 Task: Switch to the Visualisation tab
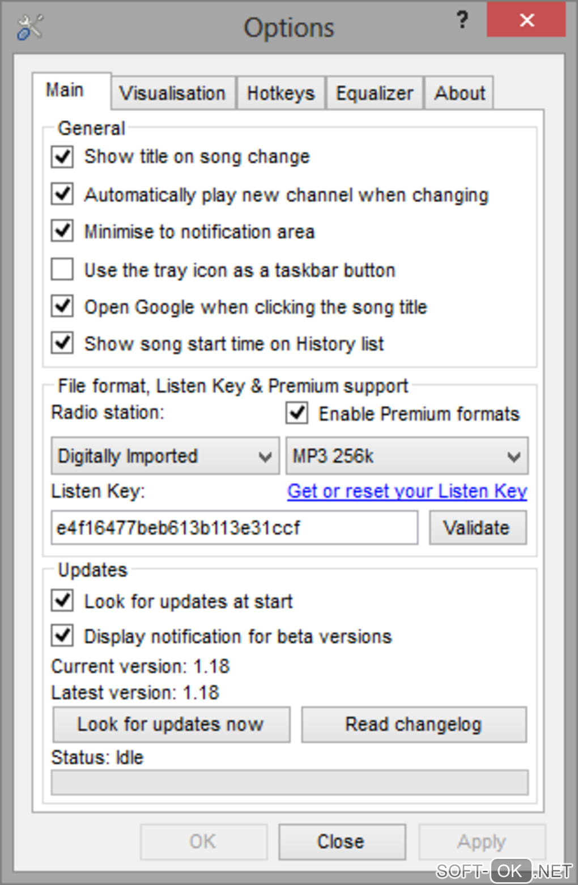[x=172, y=93]
